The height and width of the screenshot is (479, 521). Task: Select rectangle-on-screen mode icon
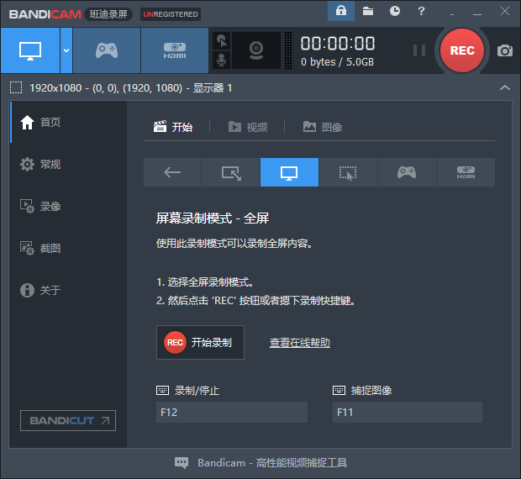[x=231, y=172]
